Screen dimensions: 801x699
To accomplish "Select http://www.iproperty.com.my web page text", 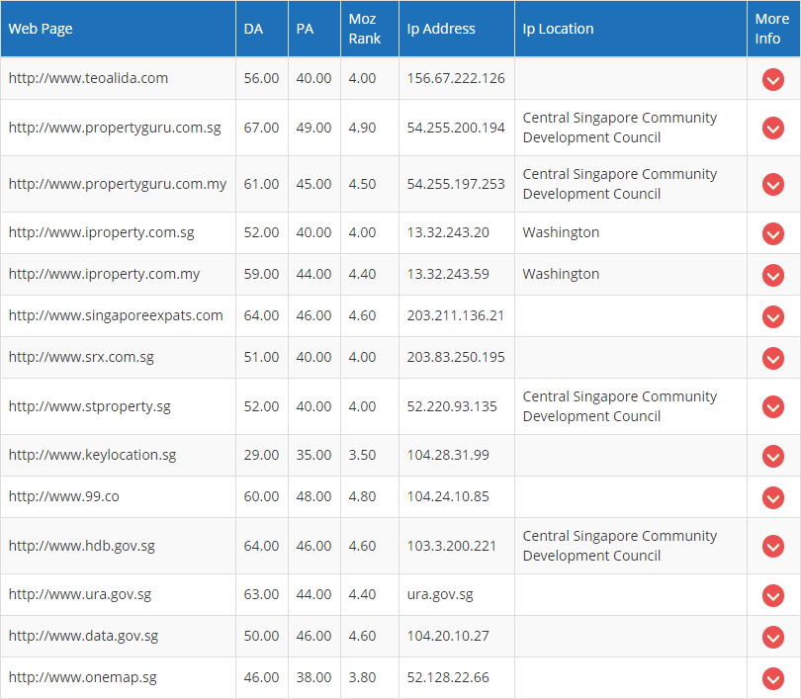I will tap(104, 274).
